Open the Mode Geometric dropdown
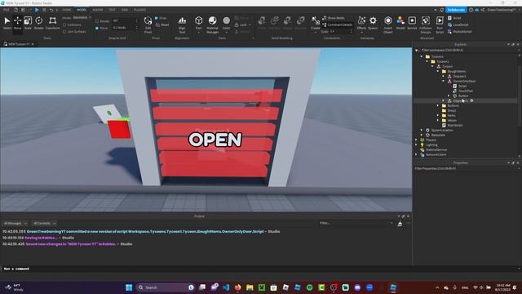Viewport: 522px width, 294px height. [82, 17]
